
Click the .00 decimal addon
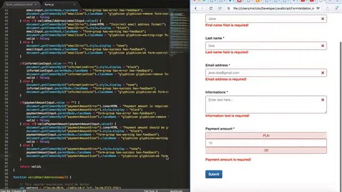266,150
